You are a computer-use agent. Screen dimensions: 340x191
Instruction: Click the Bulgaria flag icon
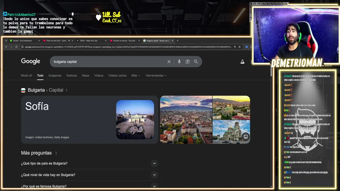(23, 90)
